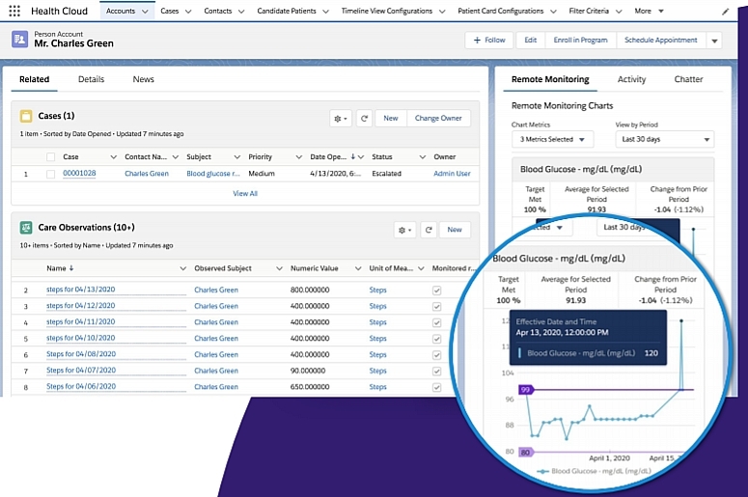Click the yellow Cases list icon
748x497 pixels.
[26, 117]
